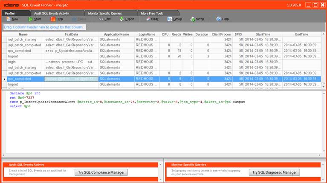Click the highlighted rpc_completed row name

tap(19, 79)
